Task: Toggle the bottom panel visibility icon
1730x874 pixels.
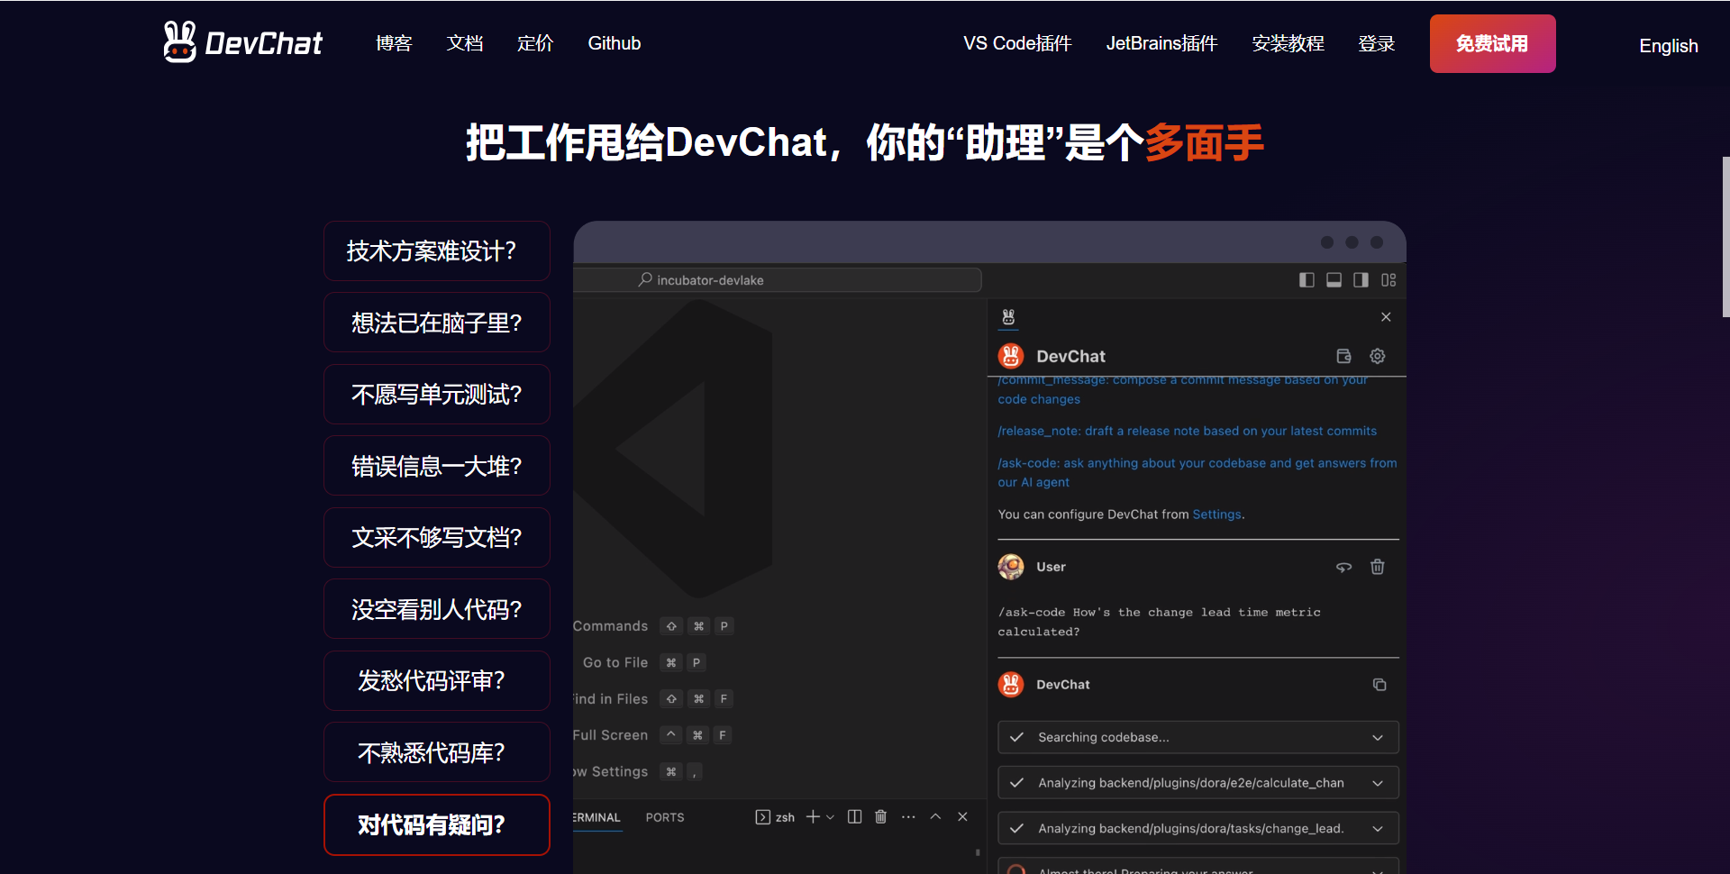Action: pyautogui.click(x=1334, y=279)
